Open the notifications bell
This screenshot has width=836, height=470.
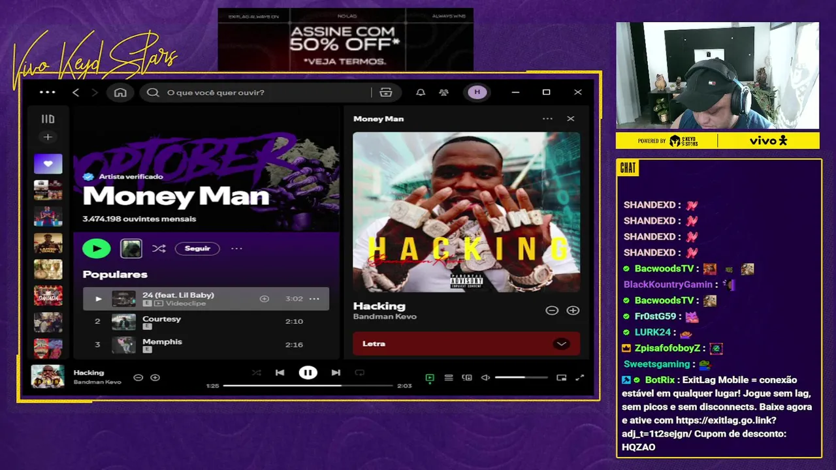[x=421, y=92]
